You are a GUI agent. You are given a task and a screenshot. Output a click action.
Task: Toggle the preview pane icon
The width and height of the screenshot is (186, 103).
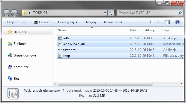[167, 22]
